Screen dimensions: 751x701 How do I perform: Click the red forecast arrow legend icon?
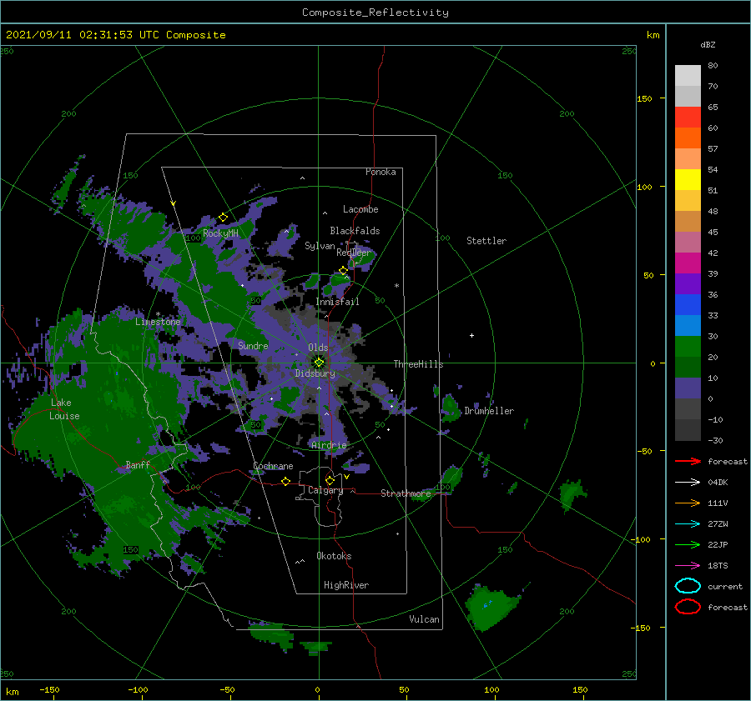688,461
